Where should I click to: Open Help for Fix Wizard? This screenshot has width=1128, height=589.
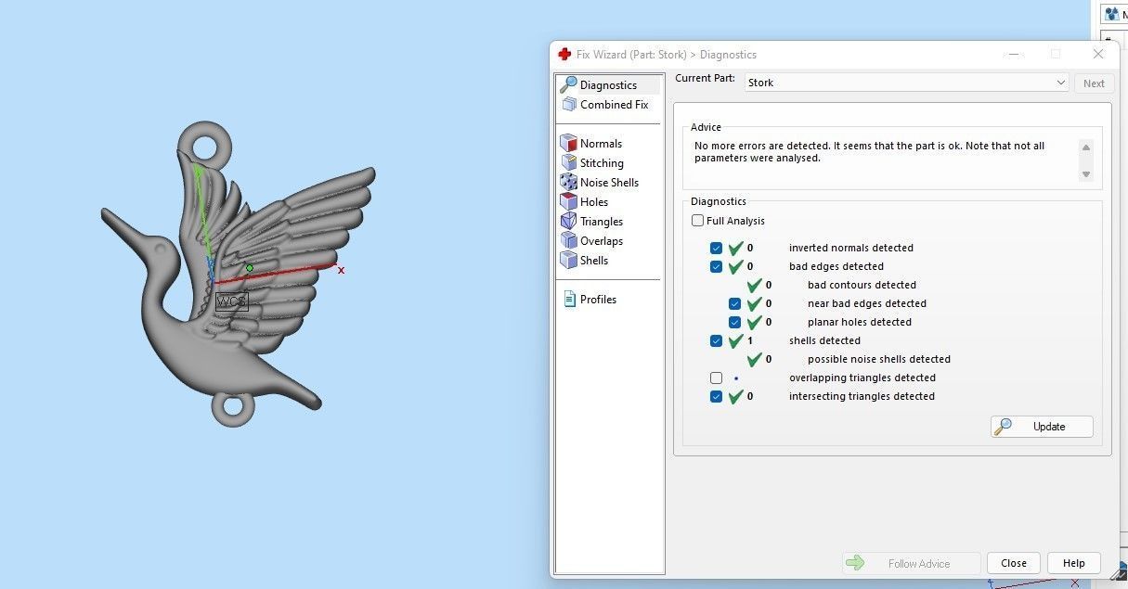(x=1073, y=563)
